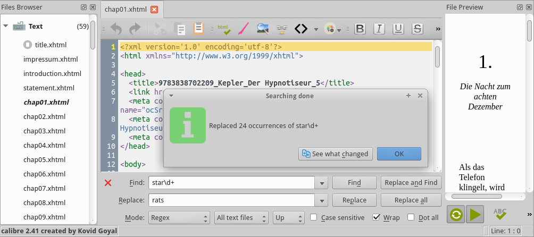The height and width of the screenshot is (237, 534).
Task: Click the Find button
Action: [354, 183]
